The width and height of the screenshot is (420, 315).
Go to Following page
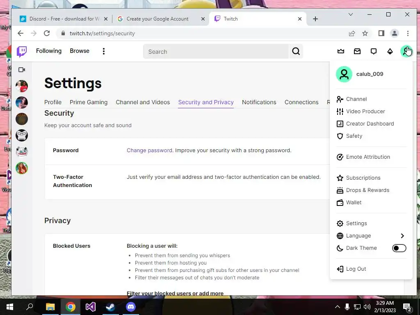[49, 51]
